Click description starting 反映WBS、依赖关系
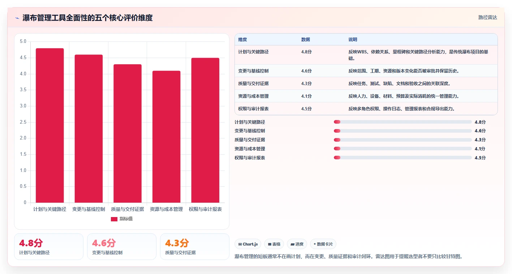The width and height of the screenshot is (512, 274). 418,55
